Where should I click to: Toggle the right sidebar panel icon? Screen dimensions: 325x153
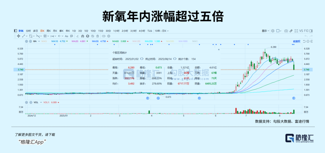311,31
